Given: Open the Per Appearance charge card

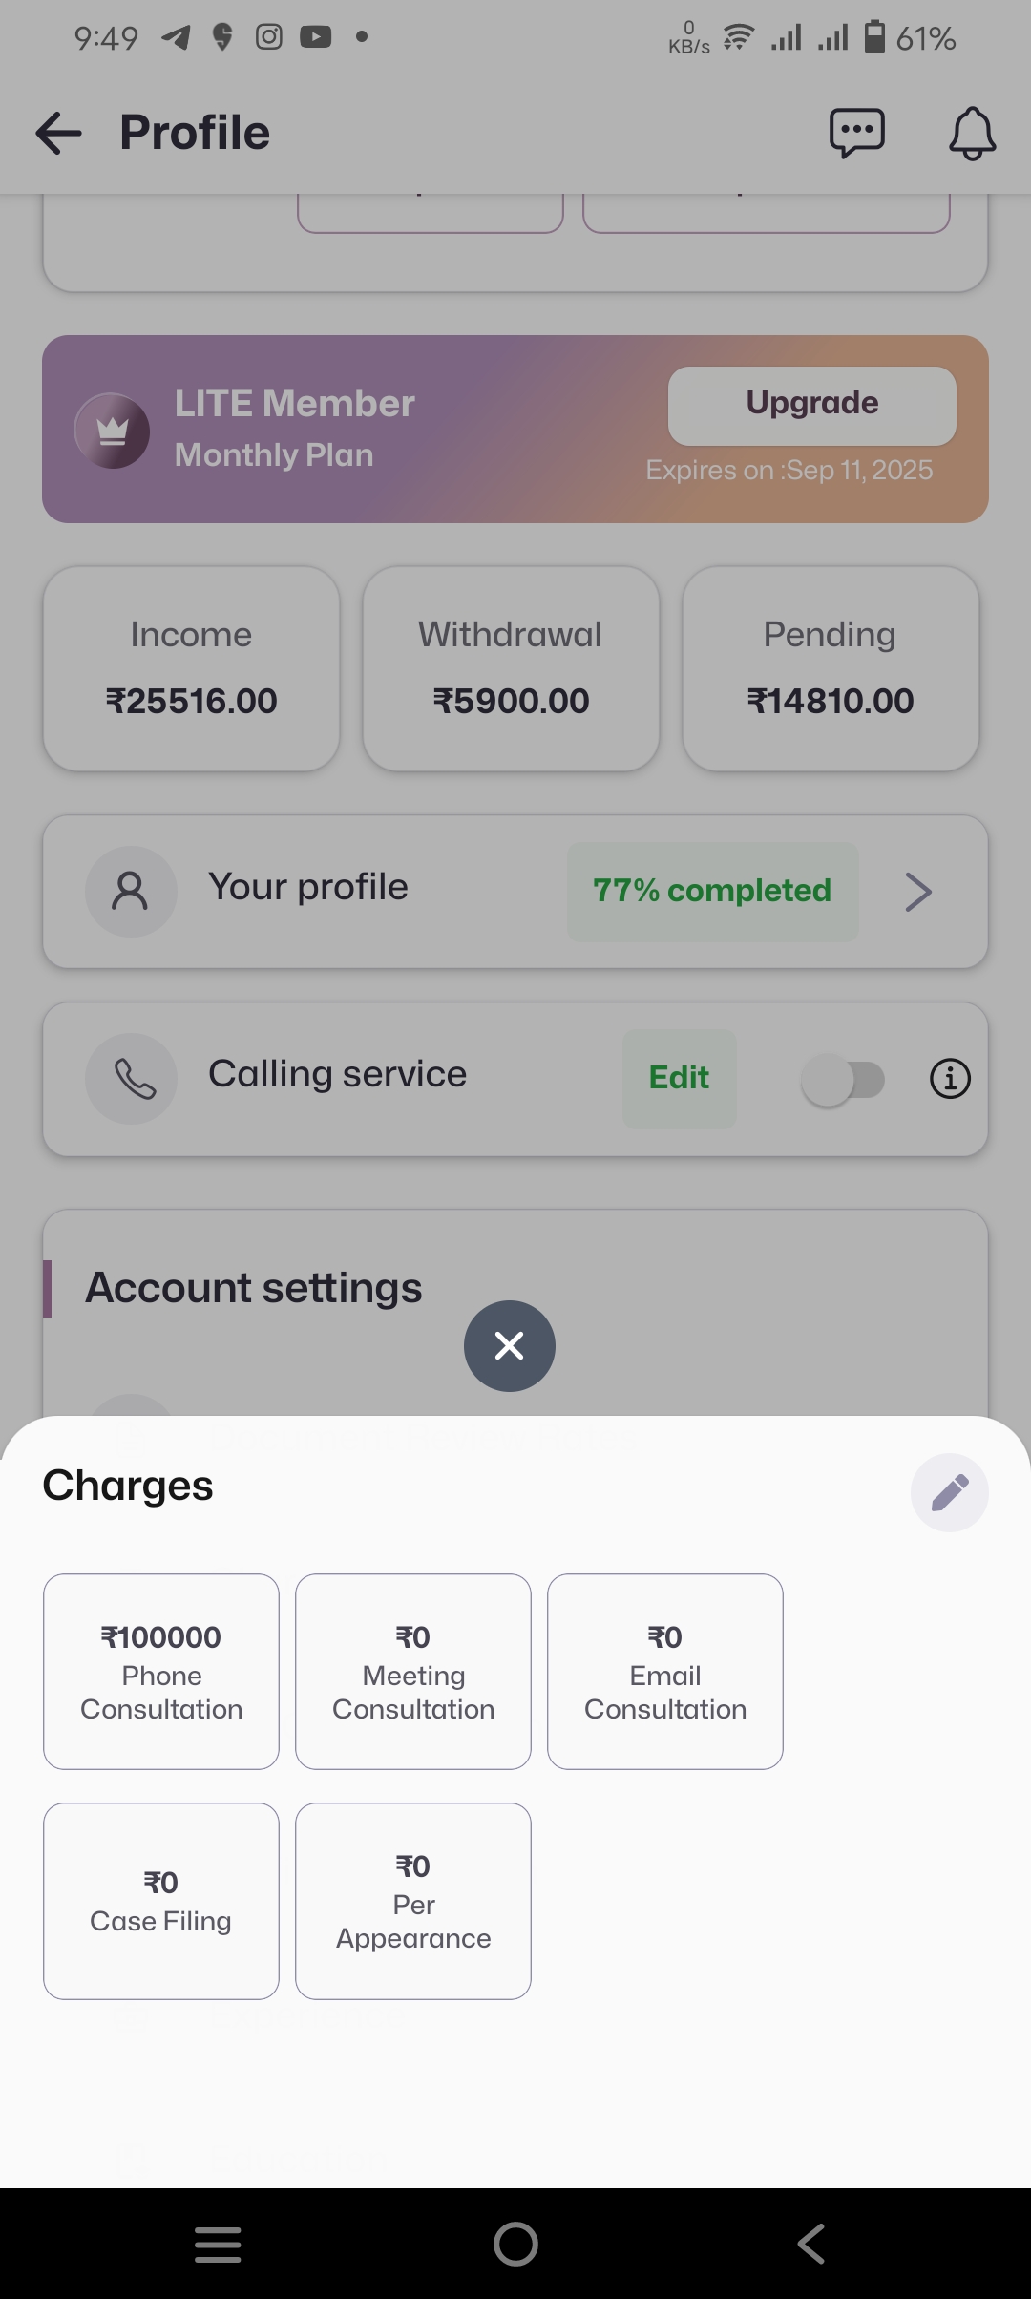Looking at the screenshot, I should (413, 1900).
